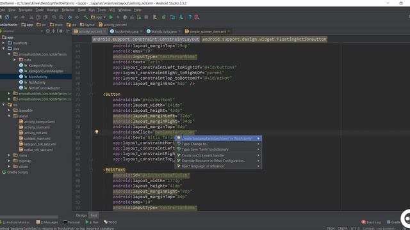Switch to the NotActivity.java tab
The height and width of the screenshot is (230, 410).
126,31
